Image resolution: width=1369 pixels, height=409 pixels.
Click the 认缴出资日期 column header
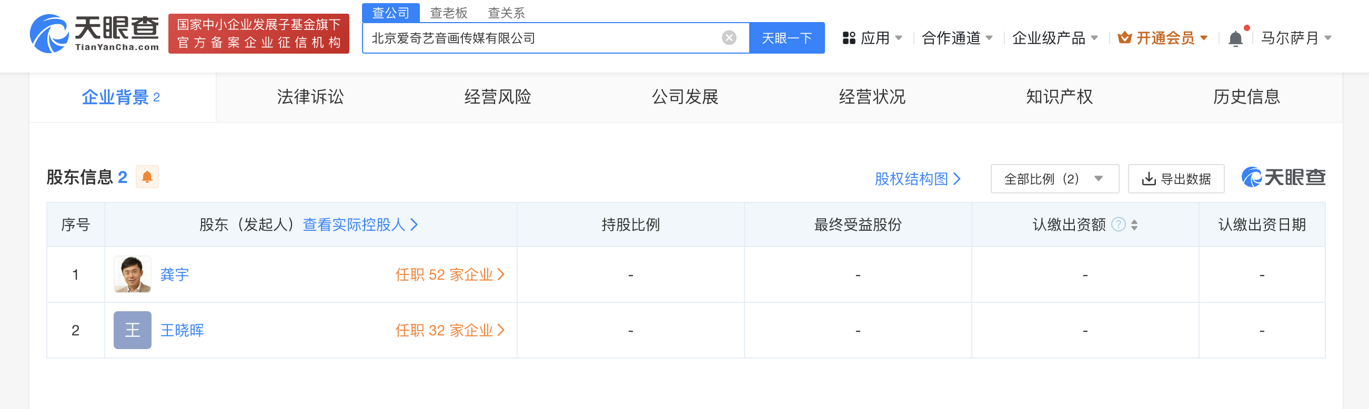coord(1262,224)
